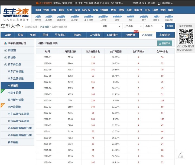Open 报价 in the top navigation
Image resolution: width=195 pixels, height=165 pixels.
point(77,10)
